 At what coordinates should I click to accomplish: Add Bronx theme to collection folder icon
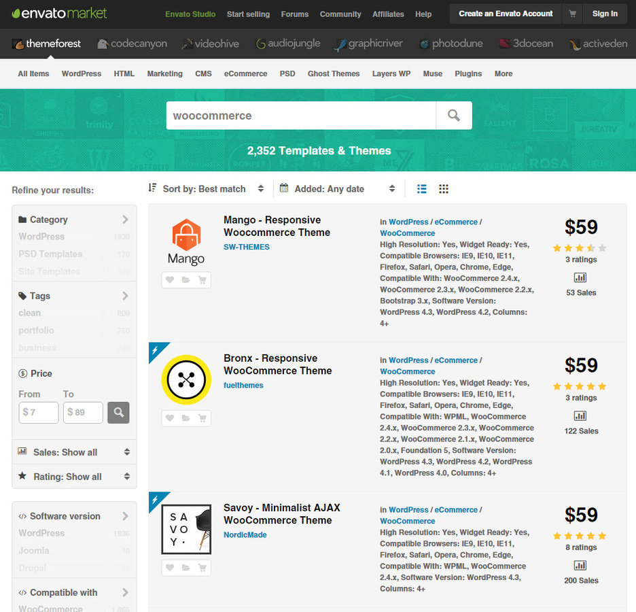click(x=185, y=418)
